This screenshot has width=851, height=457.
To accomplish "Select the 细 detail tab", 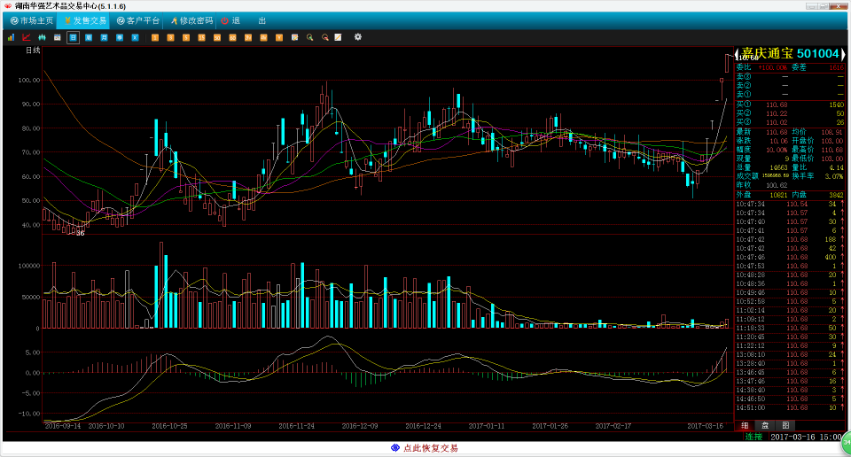I will [x=746, y=425].
